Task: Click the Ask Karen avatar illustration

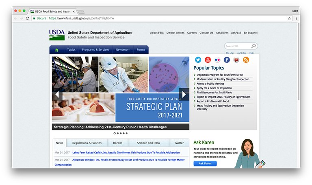Action: [249, 154]
